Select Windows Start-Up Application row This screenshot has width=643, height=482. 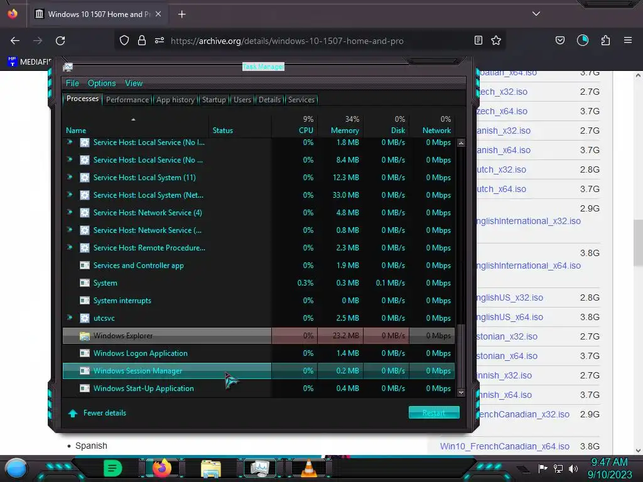258,388
